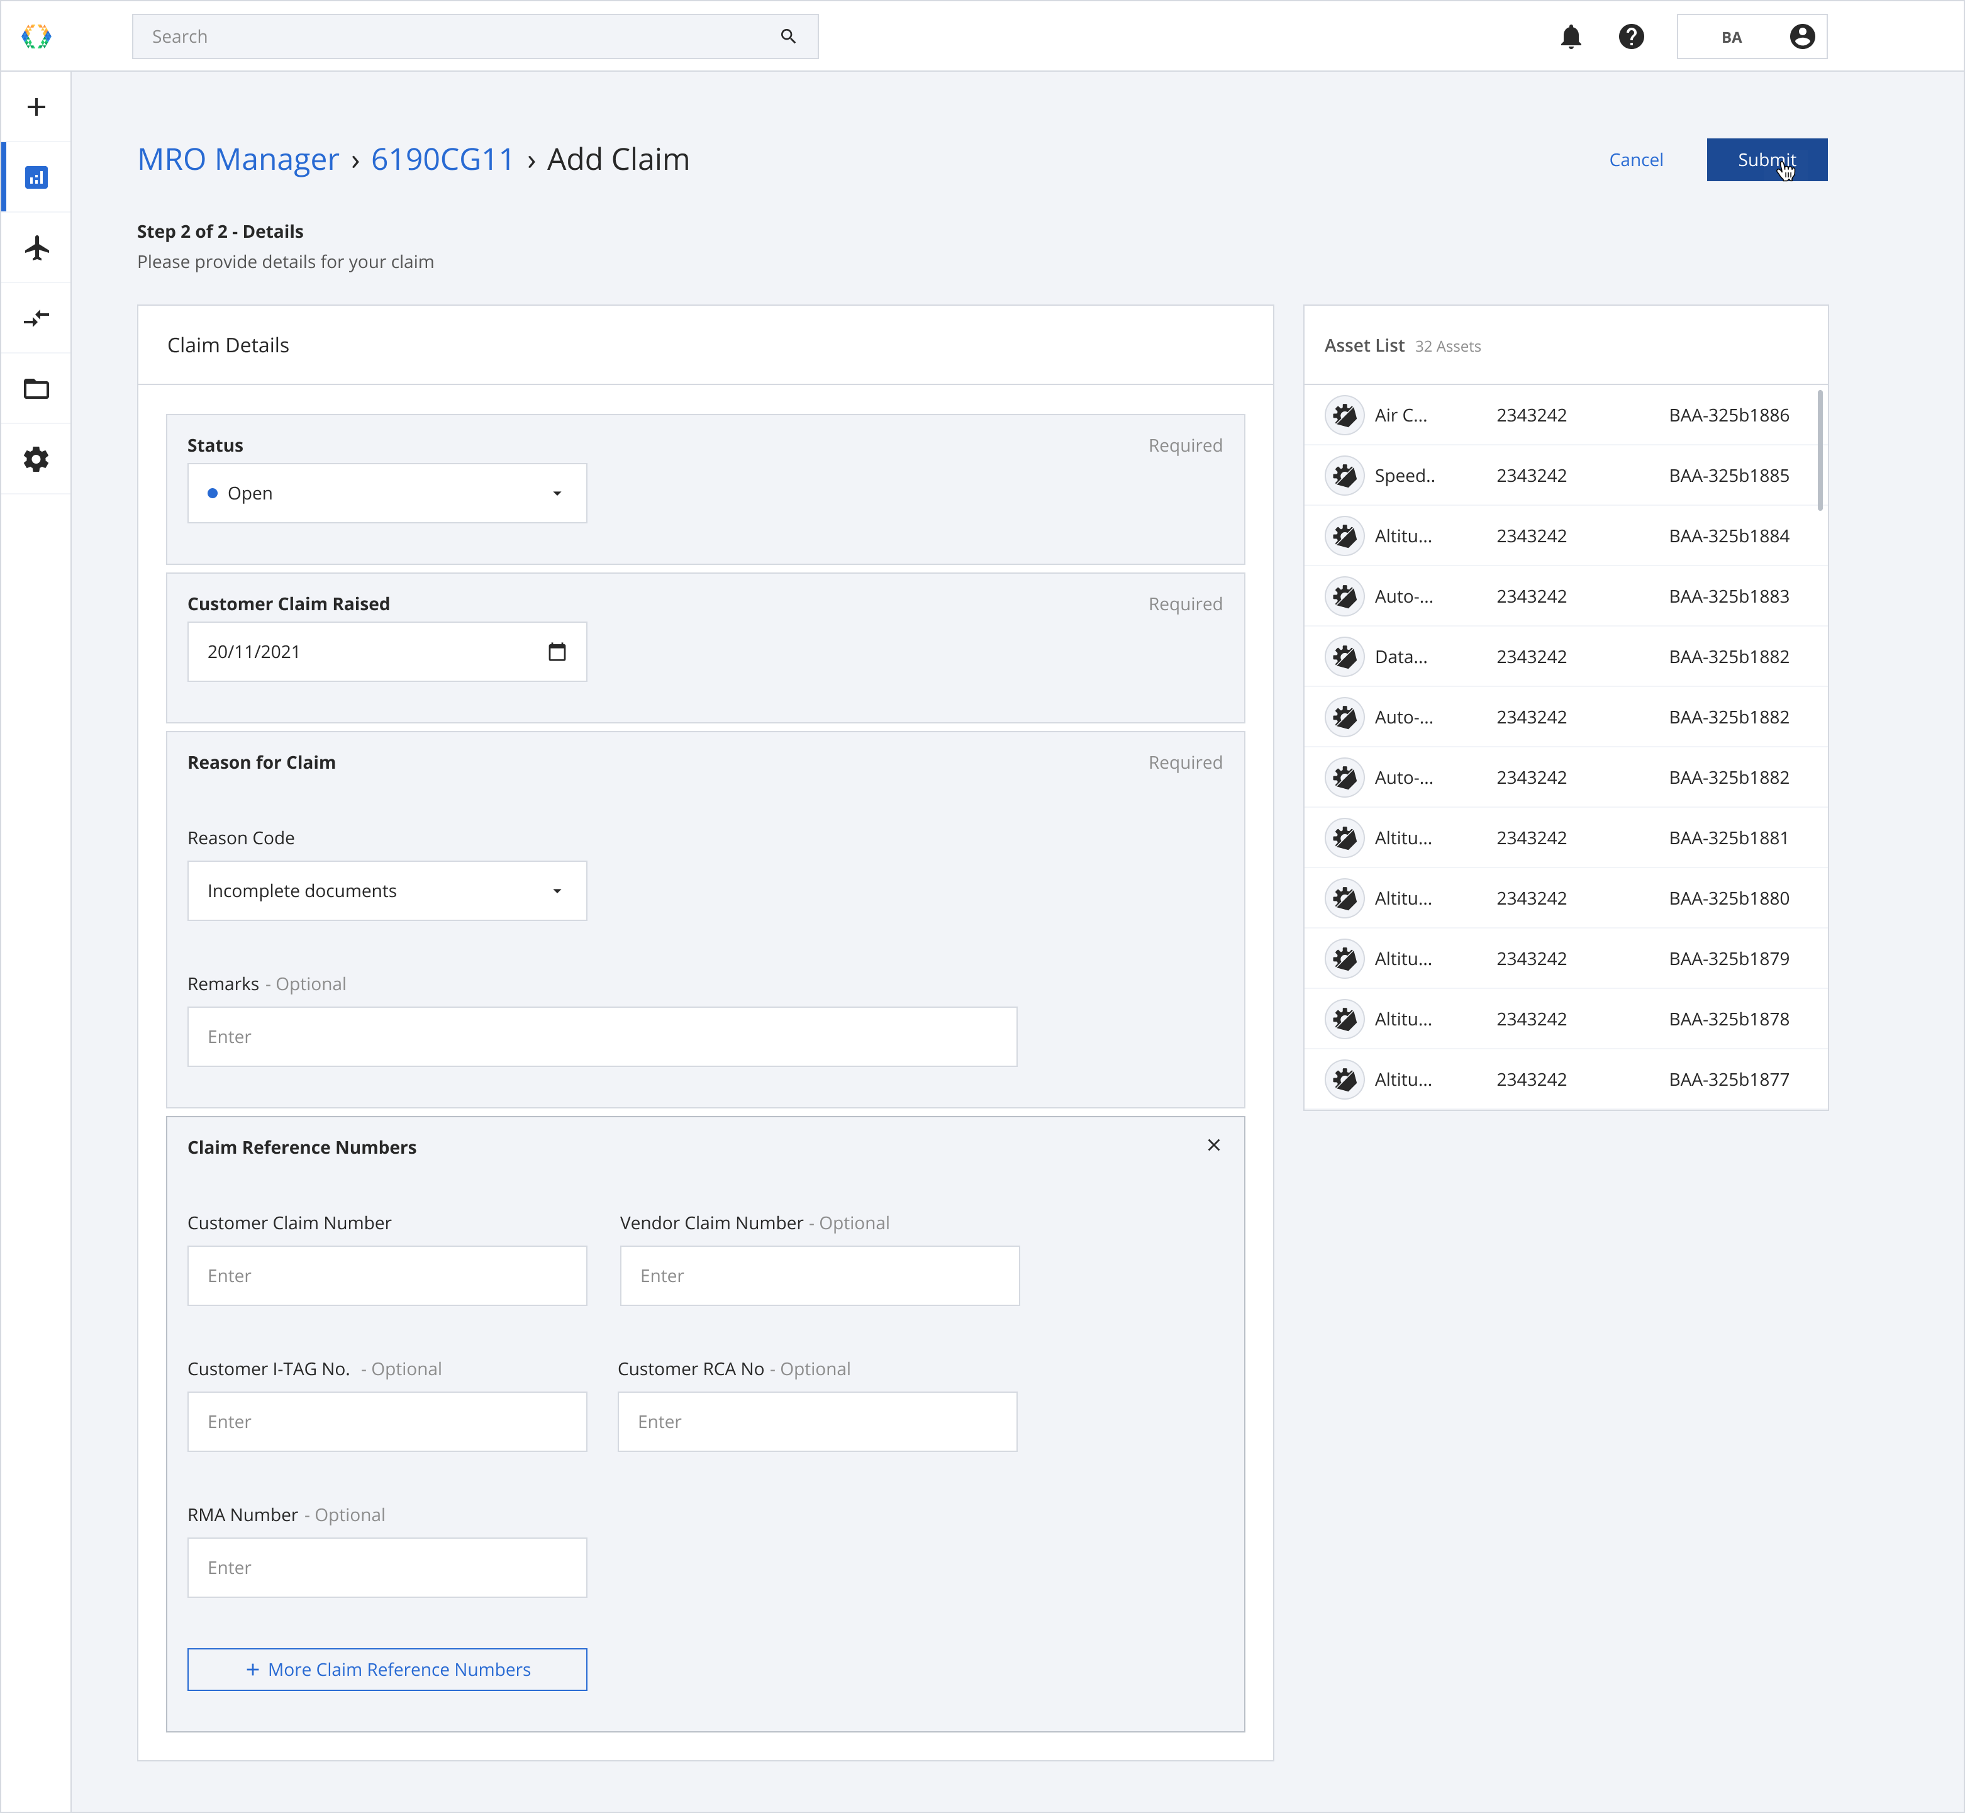This screenshot has height=1813, width=1965.
Task: Open the user profile avatar icon
Action: point(1801,36)
